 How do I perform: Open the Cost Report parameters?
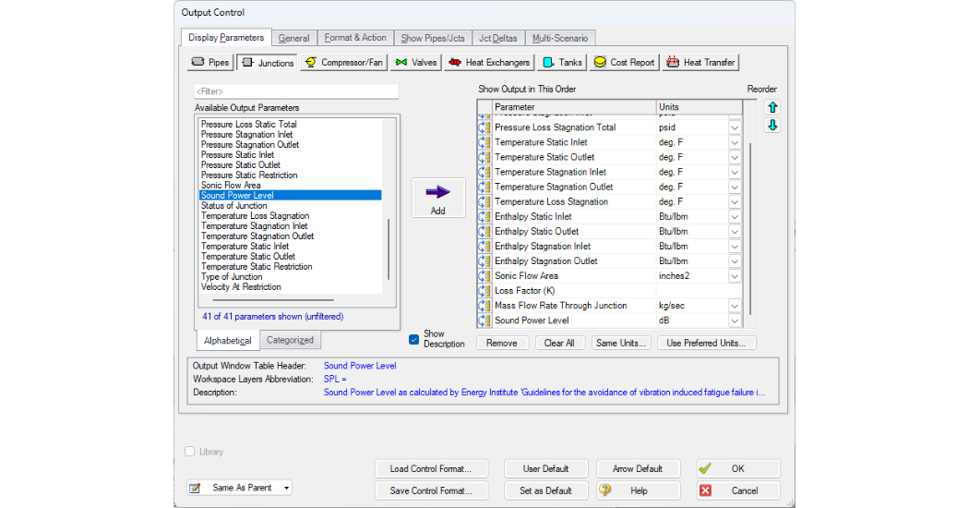click(x=623, y=63)
